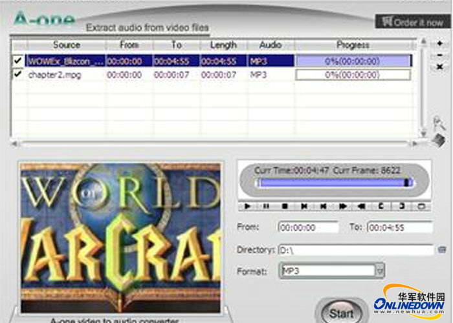This screenshot has width=453, height=323.
Task: Click the next frame button
Action: tap(304, 206)
